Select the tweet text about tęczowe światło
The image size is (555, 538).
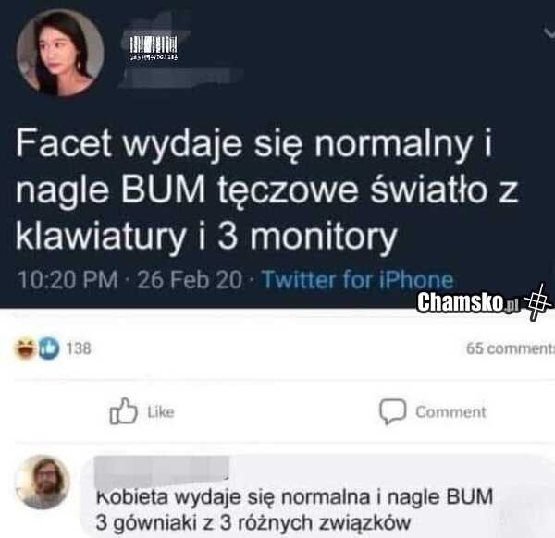267,190
